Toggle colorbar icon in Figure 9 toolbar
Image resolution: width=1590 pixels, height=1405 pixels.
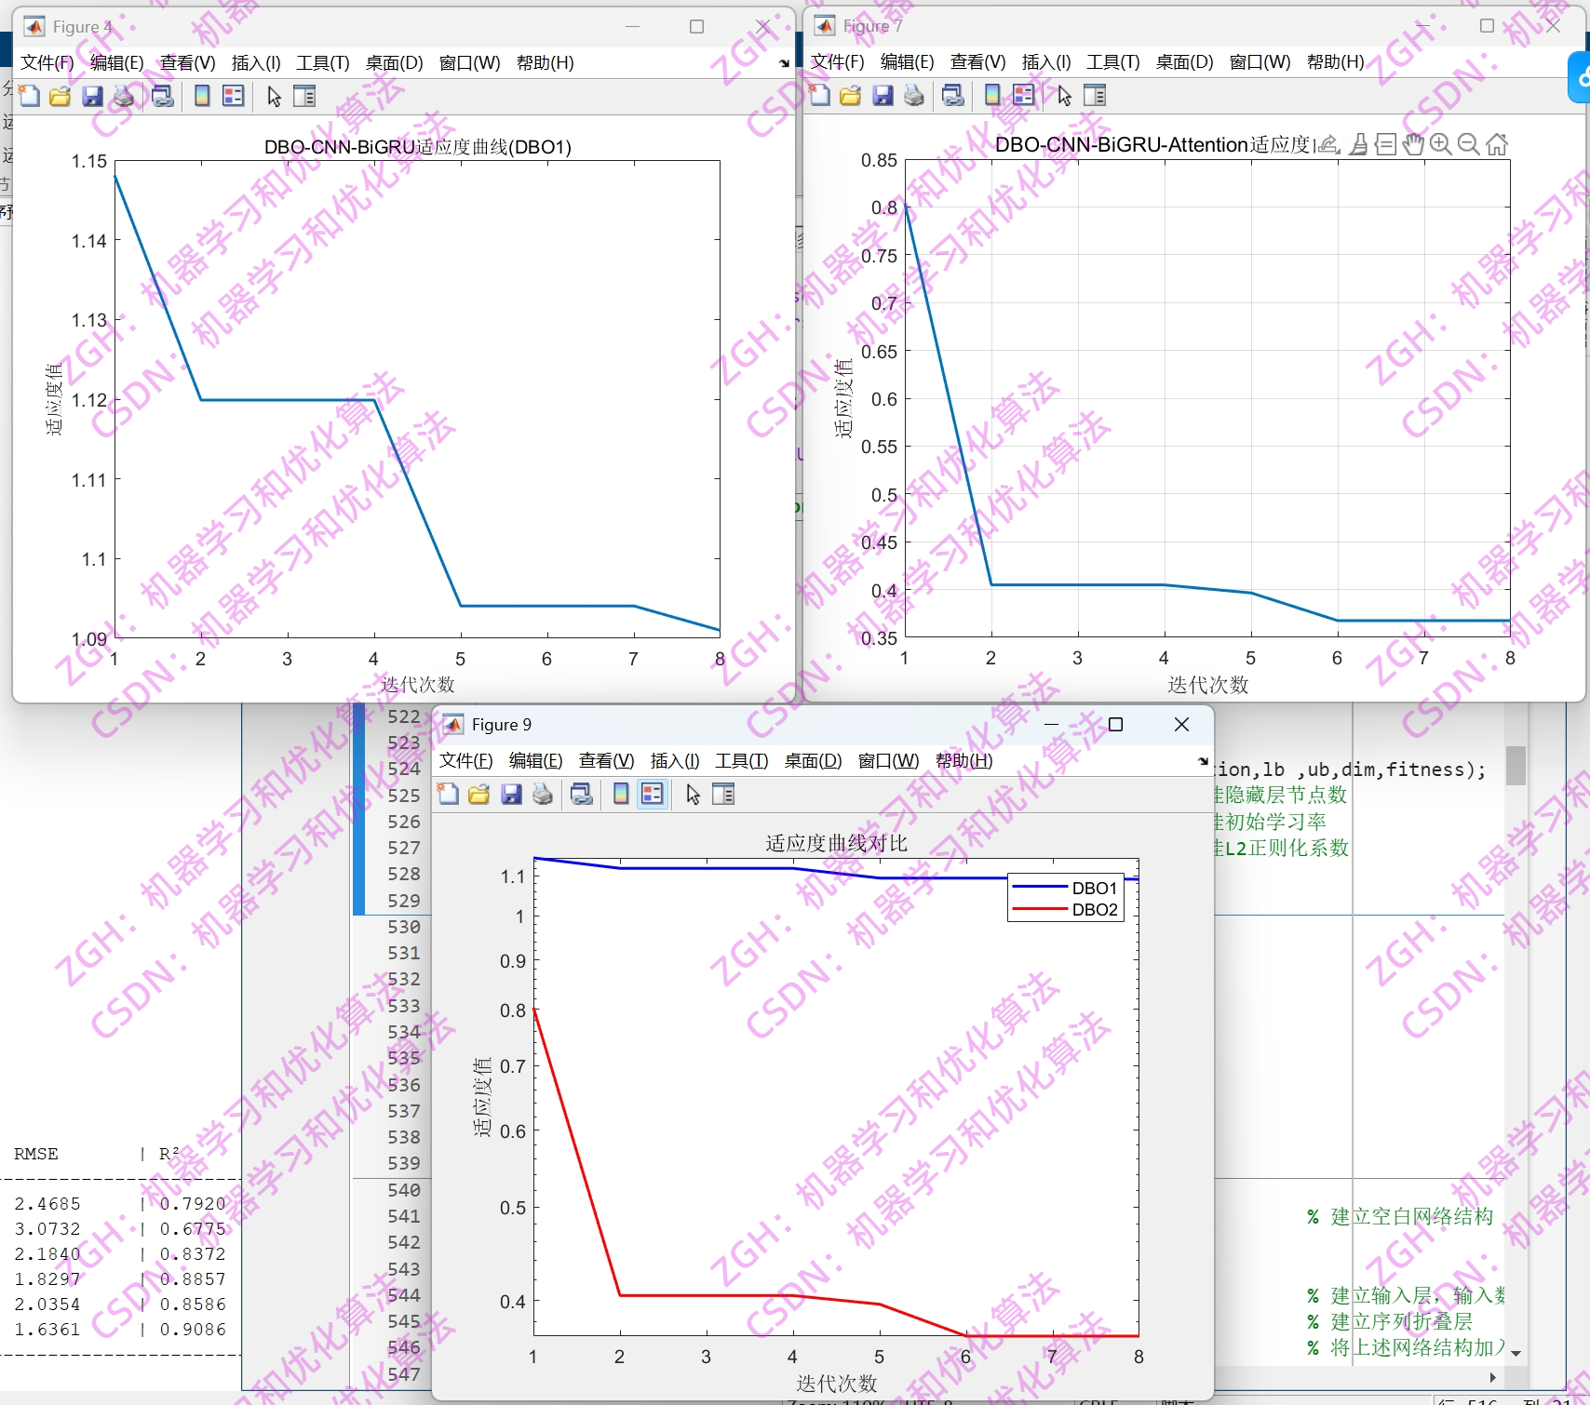click(x=621, y=794)
